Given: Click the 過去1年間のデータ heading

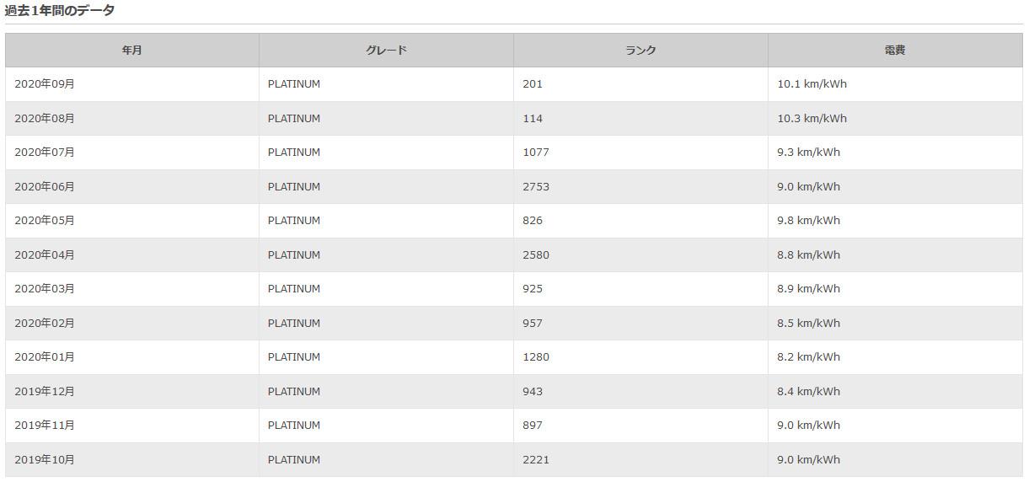Looking at the screenshot, I should [60, 11].
